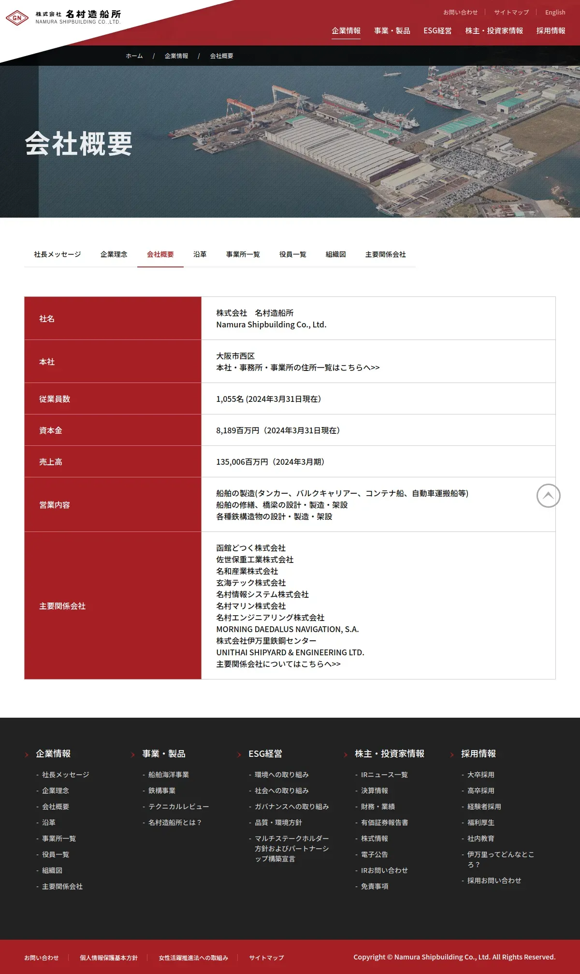Select the 役員一覧 tab
Image resolution: width=580 pixels, height=974 pixels.
click(x=293, y=254)
